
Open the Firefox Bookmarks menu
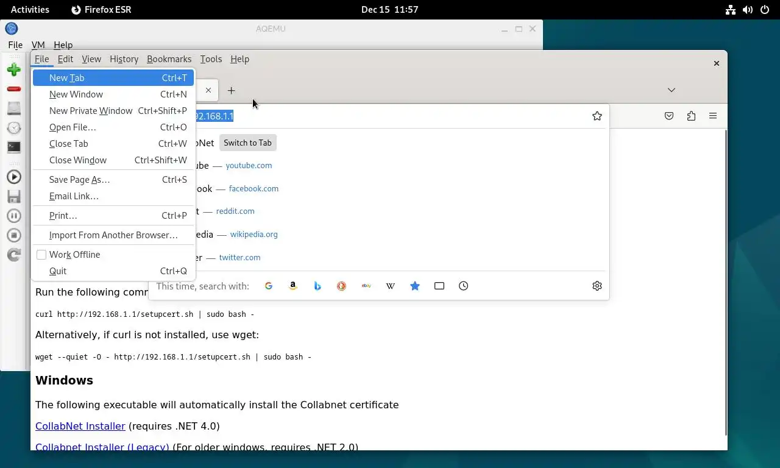(169, 59)
